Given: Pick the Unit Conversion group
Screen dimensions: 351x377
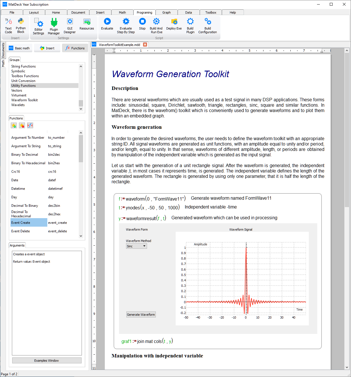Looking at the screenshot, I should pyautogui.click(x=44, y=81).
